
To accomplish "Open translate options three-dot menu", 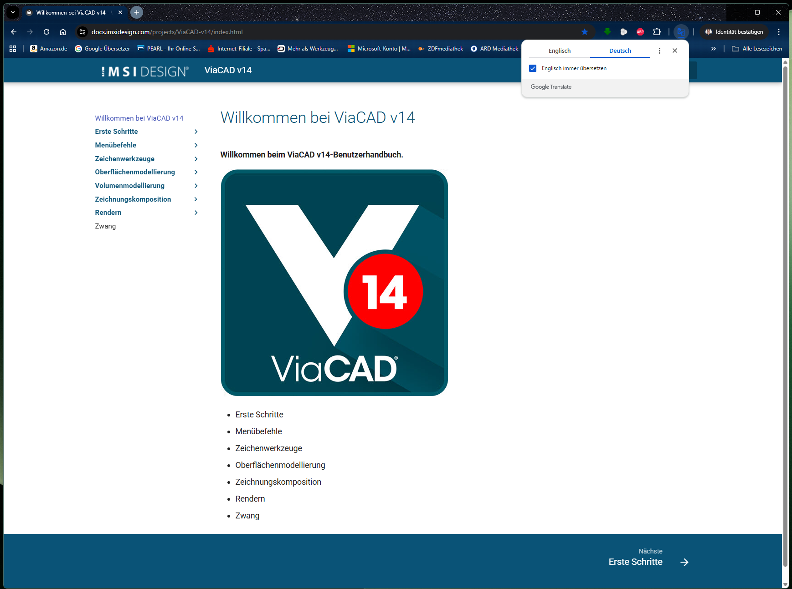I will click(x=659, y=51).
